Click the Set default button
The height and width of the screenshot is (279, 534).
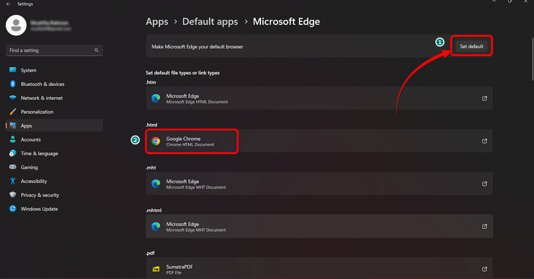[x=472, y=46]
